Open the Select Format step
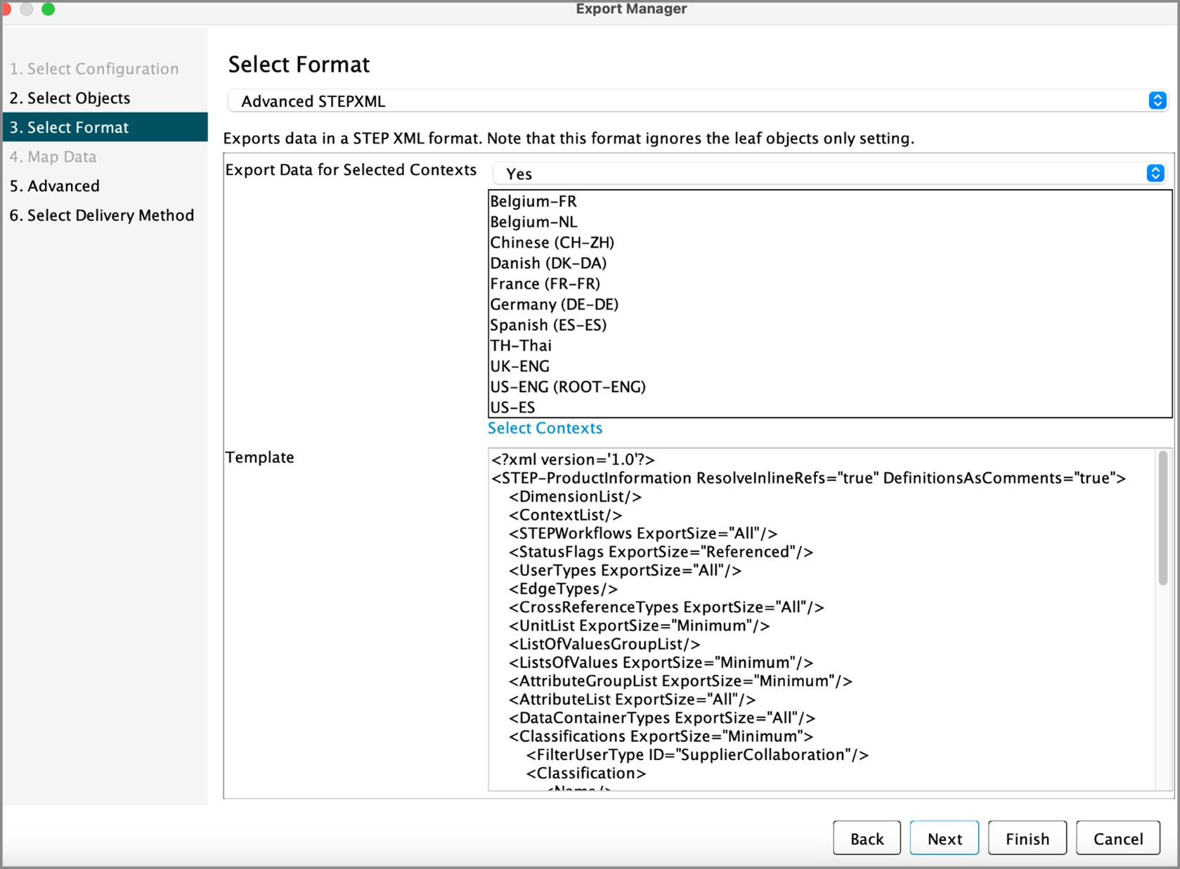This screenshot has height=869, width=1180. 69,127
